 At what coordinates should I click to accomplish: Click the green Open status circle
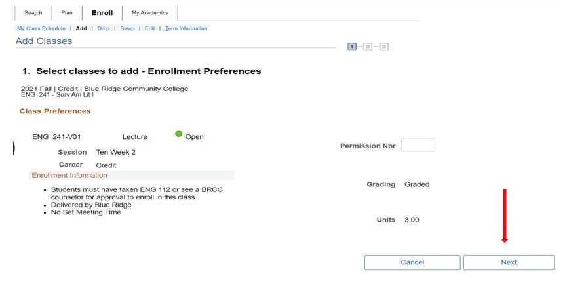179,134
